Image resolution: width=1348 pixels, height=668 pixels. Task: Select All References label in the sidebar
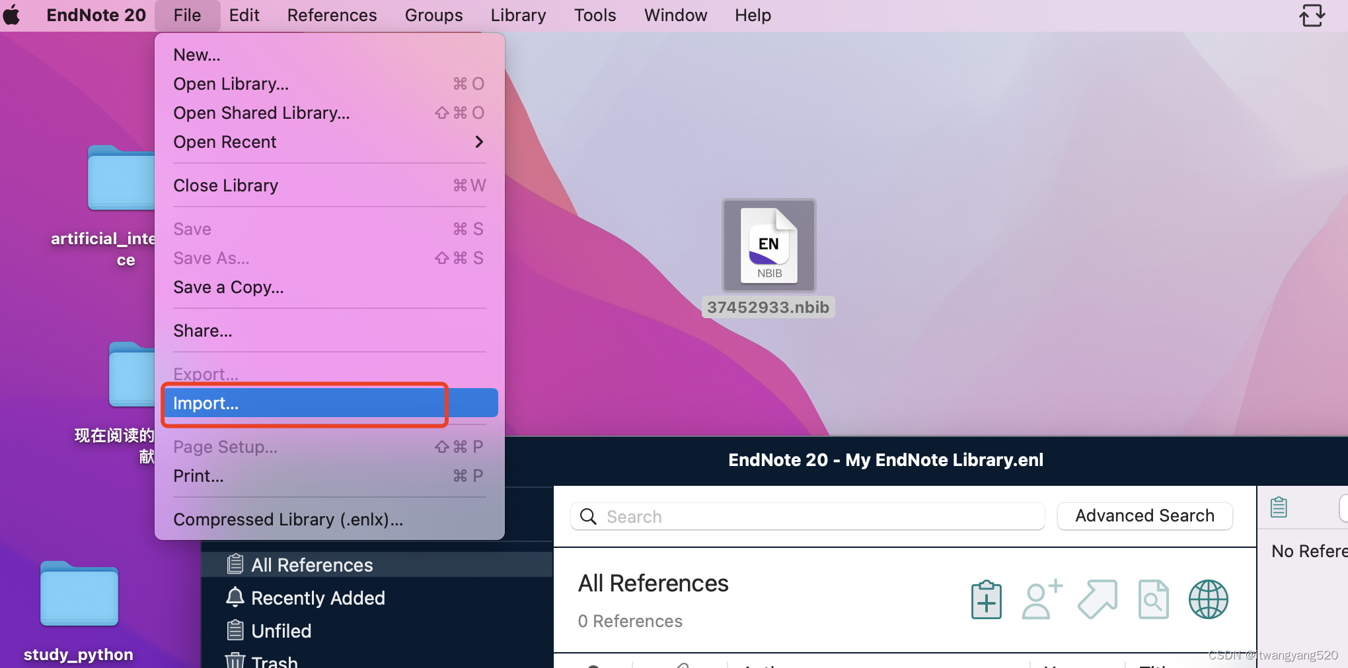[x=312, y=565]
